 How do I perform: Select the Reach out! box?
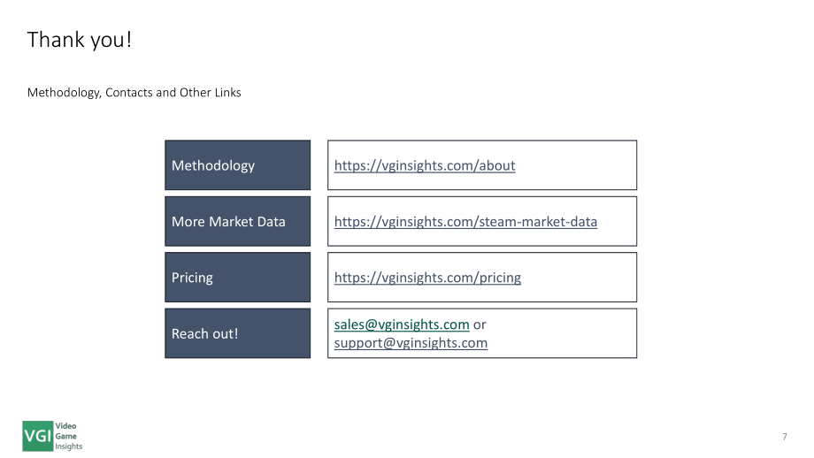pyautogui.click(x=238, y=333)
